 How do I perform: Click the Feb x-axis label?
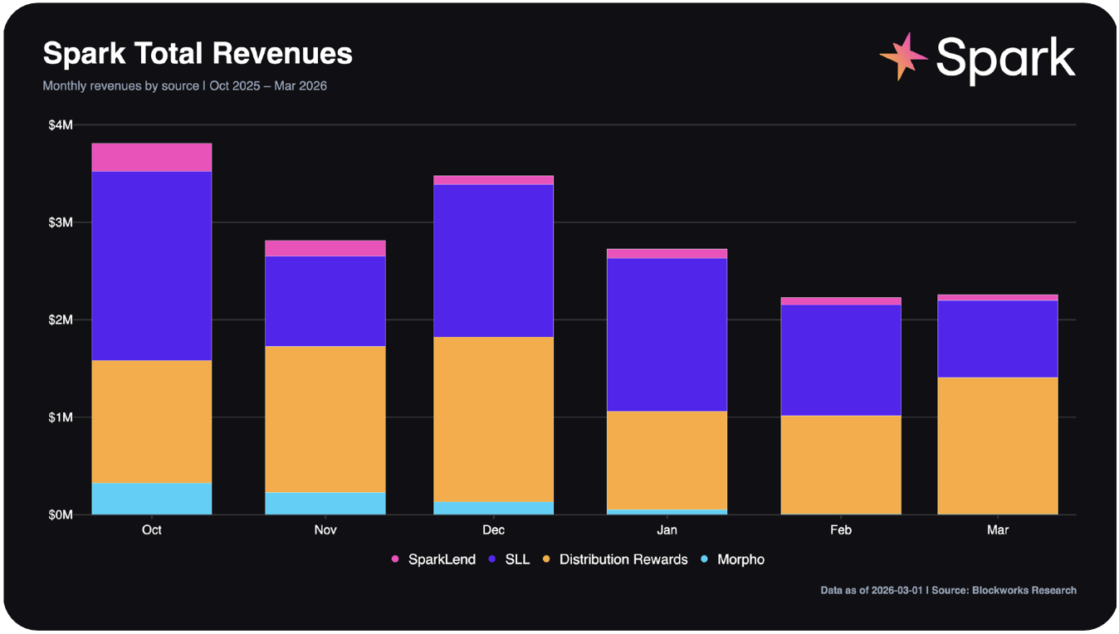point(841,530)
